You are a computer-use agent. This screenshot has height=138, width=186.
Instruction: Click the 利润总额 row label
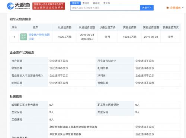point(103,68)
